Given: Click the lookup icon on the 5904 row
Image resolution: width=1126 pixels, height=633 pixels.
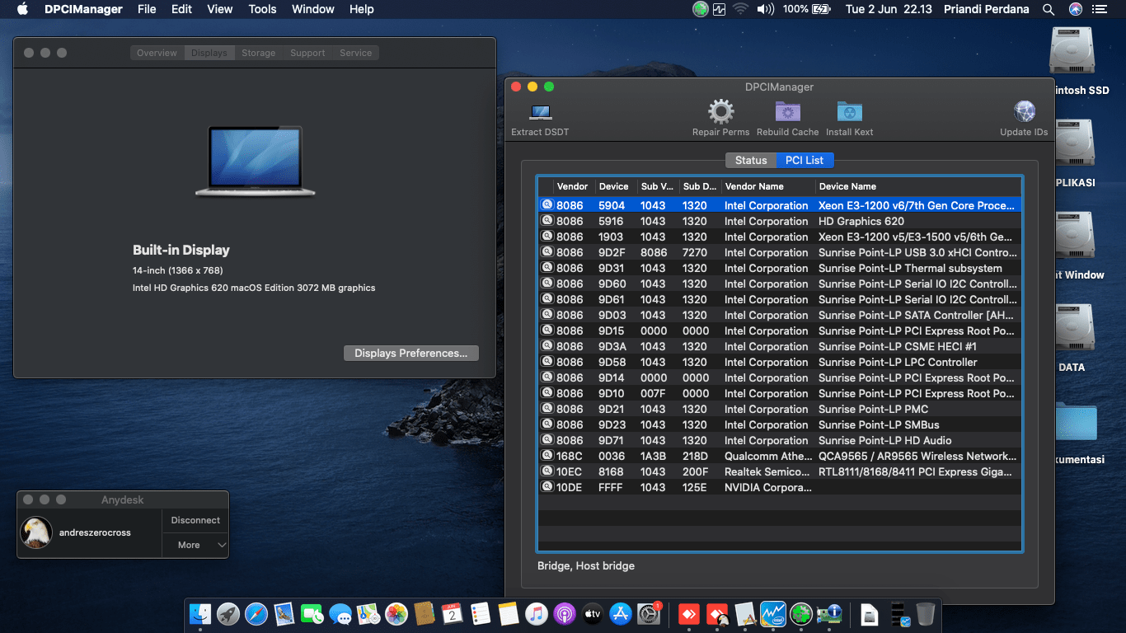Looking at the screenshot, I should pyautogui.click(x=547, y=205).
